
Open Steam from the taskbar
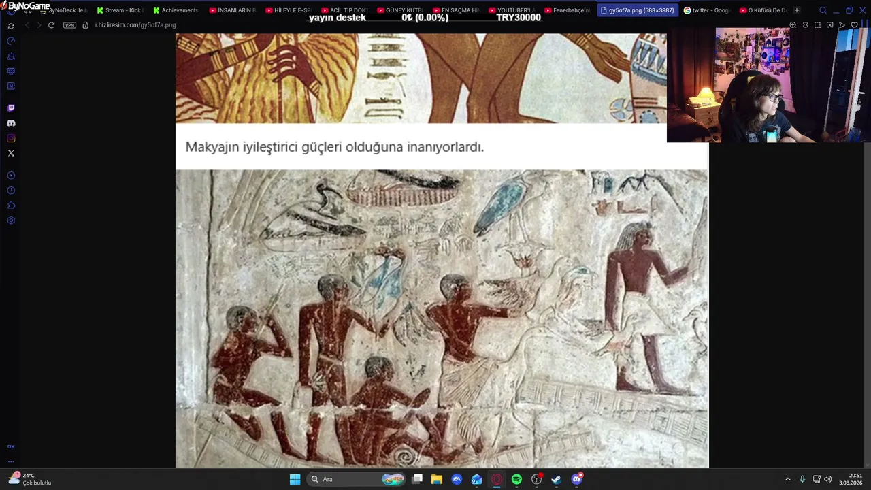[x=556, y=479]
